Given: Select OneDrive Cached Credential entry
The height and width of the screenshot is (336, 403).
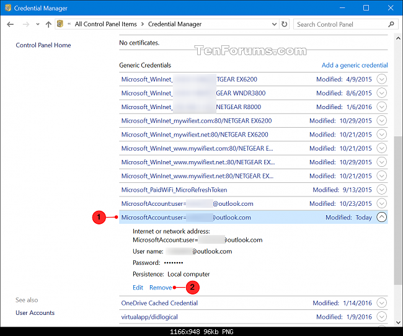Looking at the screenshot, I should [159, 303].
